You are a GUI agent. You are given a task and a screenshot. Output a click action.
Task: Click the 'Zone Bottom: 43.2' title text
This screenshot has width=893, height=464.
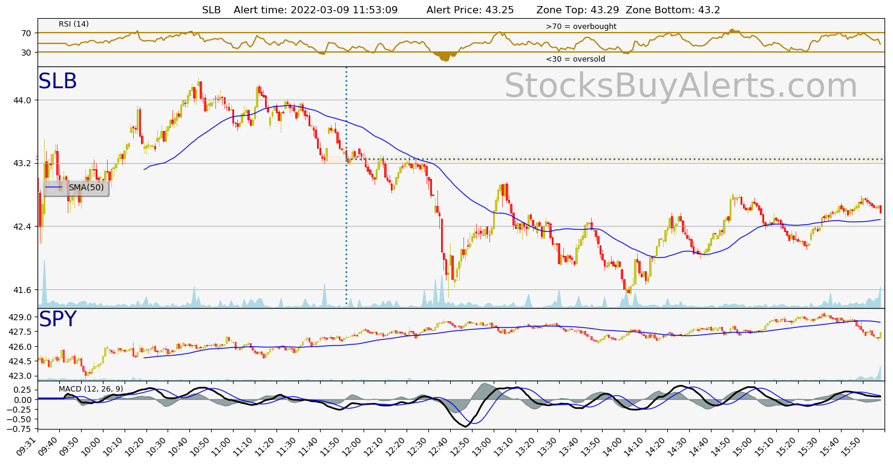point(673,10)
